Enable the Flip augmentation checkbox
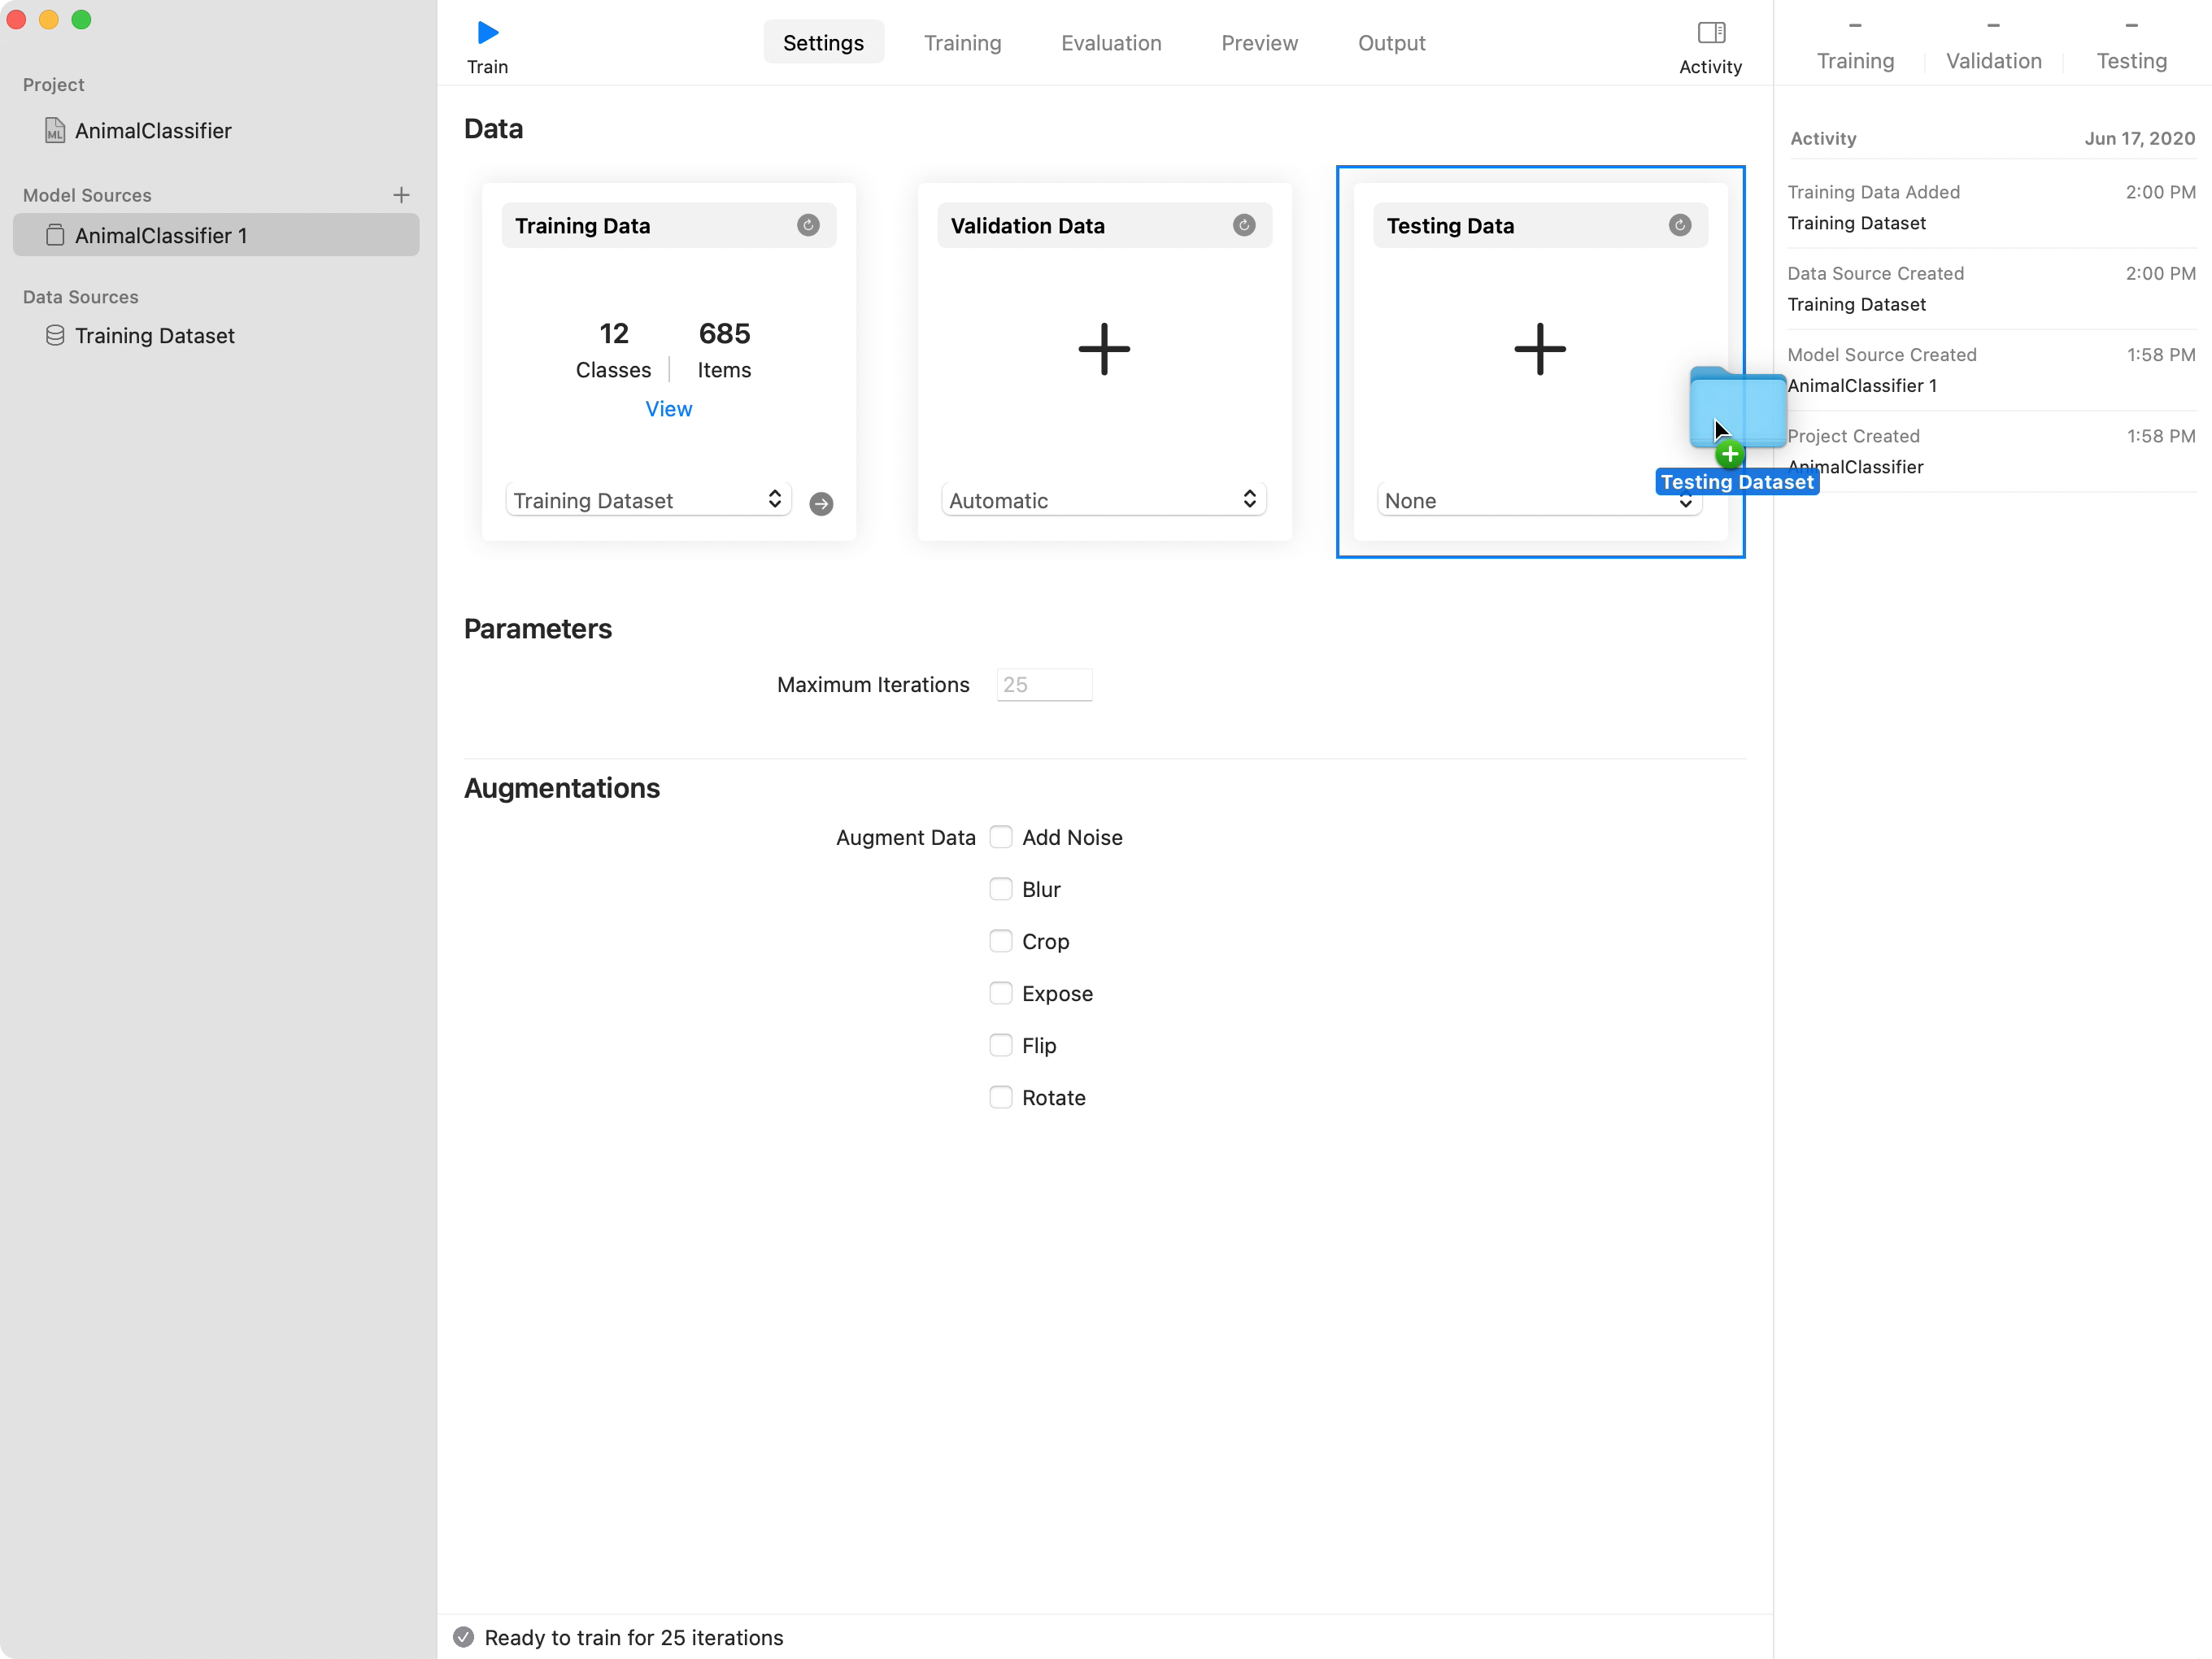This screenshot has width=2212, height=1659. 999,1044
